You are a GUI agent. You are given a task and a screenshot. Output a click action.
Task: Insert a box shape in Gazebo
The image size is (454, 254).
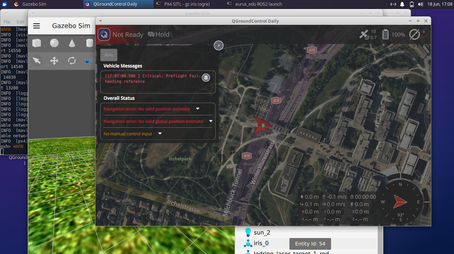pos(37,43)
